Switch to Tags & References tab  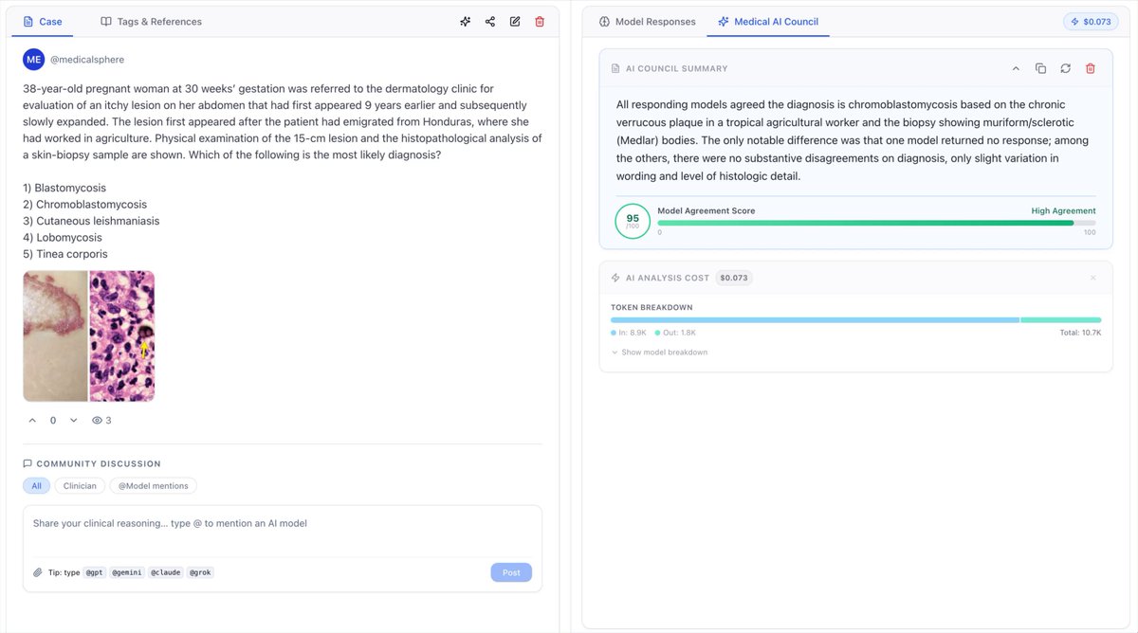tap(151, 22)
